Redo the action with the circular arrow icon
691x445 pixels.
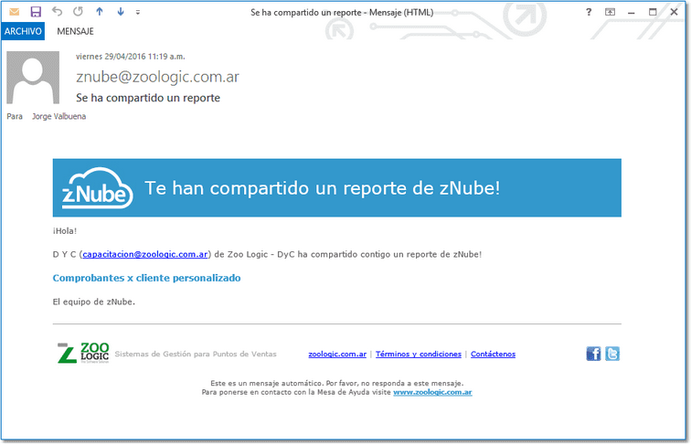[x=78, y=12]
